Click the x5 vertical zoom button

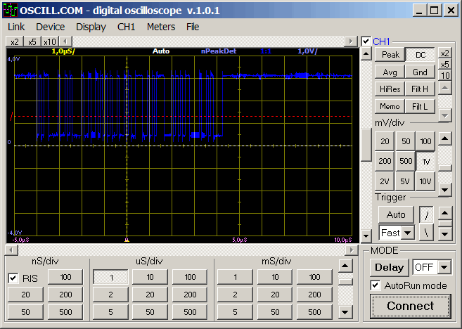click(445, 65)
